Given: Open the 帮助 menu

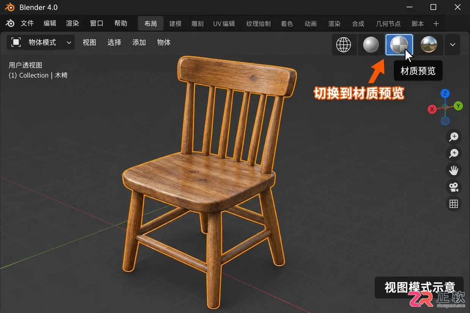Looking at the screenshot, I should point(121,24).
